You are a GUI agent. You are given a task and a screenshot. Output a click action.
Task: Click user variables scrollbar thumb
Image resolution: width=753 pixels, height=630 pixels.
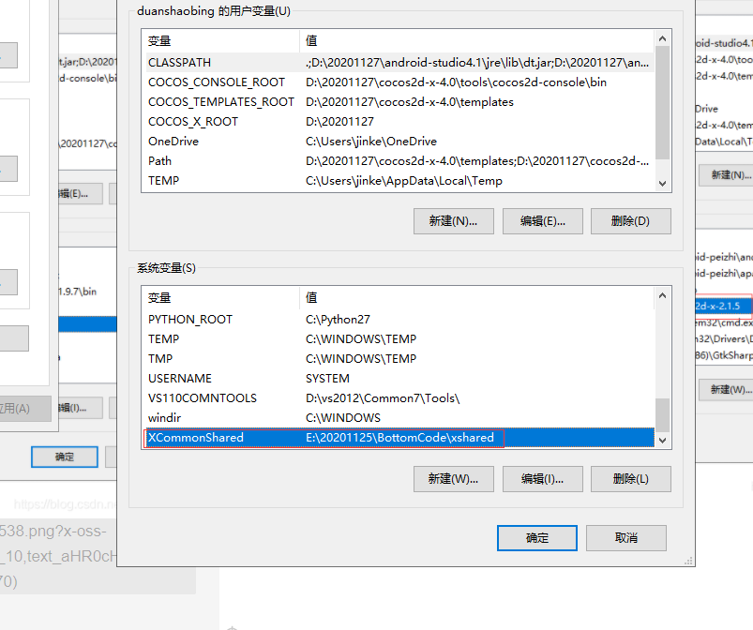coord(662,103)
